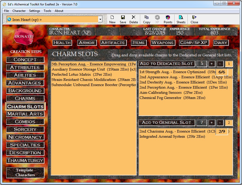The height and width of the screenshot is (185, 242).
Task: Increase general slots with the plus button
Action: tap(212, 123)
